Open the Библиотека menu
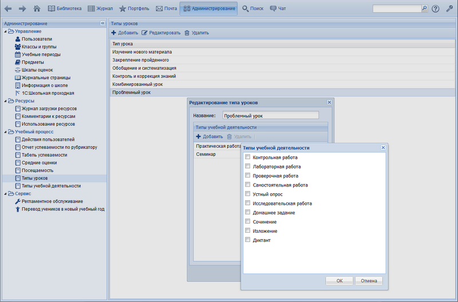This screenshot has width=458, height=302. point(65,9)
